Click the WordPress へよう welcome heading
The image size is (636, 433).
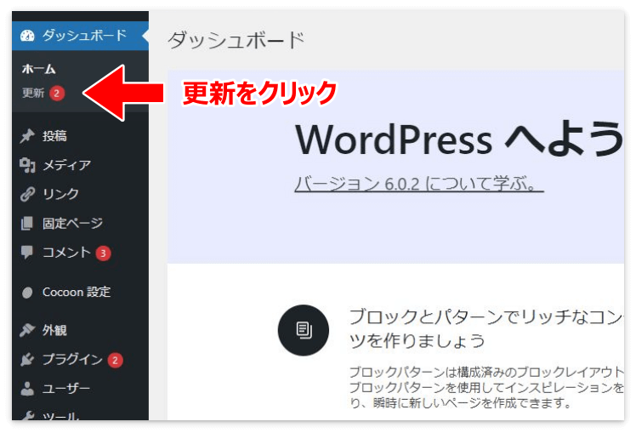tap(459, 140)
